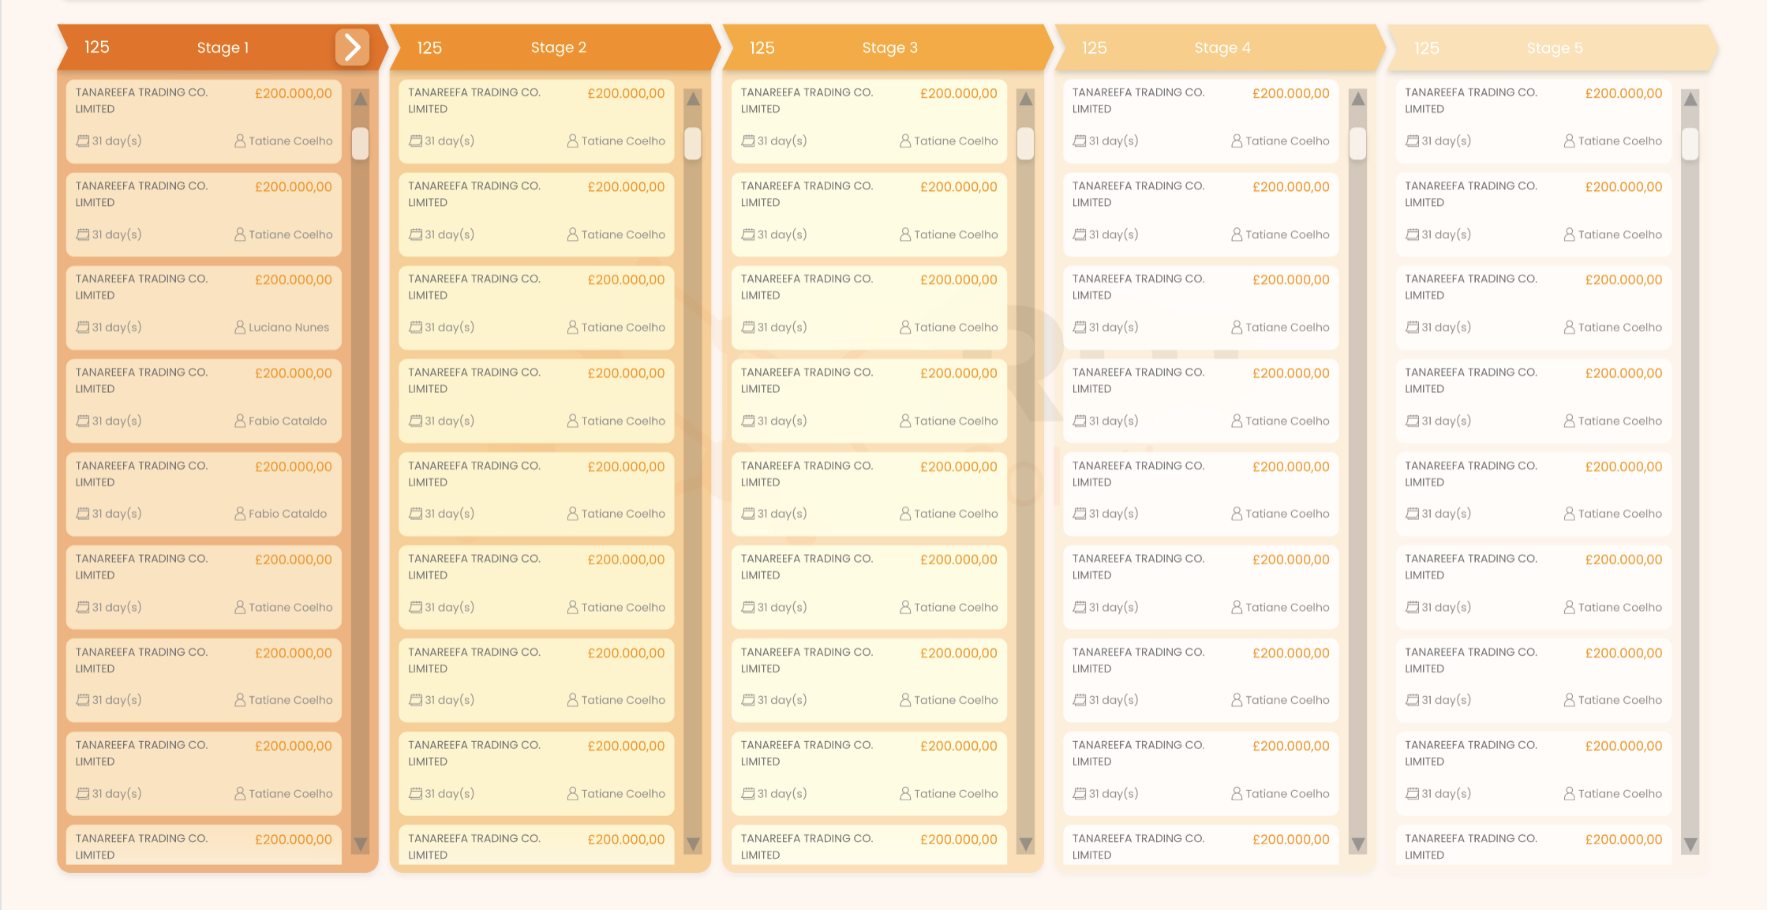1767x910 pixels.
Task: Select the Stage 4 column header
Action: pos(1222,47)
